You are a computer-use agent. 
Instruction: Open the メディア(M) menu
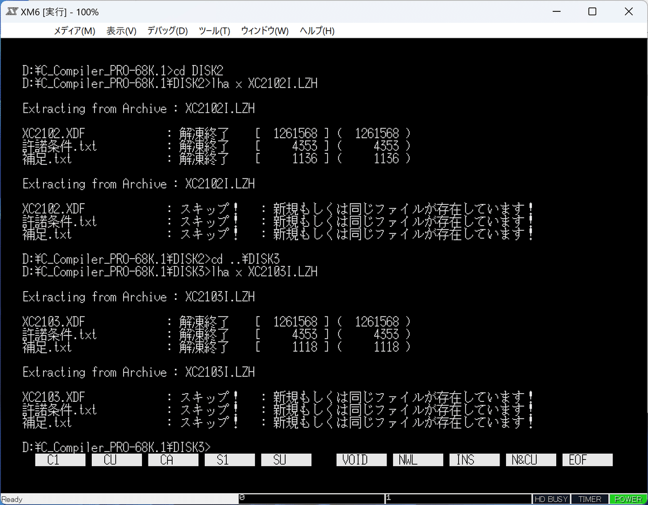tap(75, 31)
